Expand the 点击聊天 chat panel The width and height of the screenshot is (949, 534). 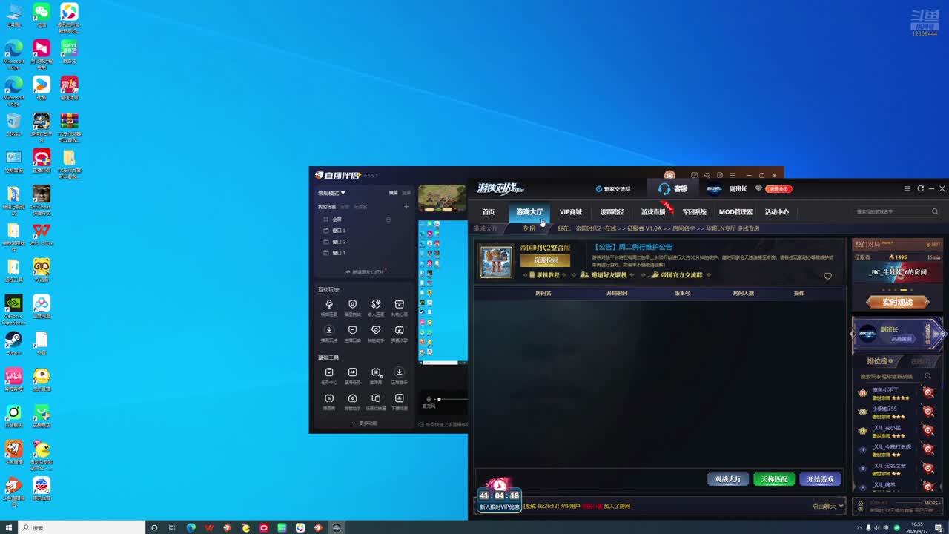tap(827, 506)
